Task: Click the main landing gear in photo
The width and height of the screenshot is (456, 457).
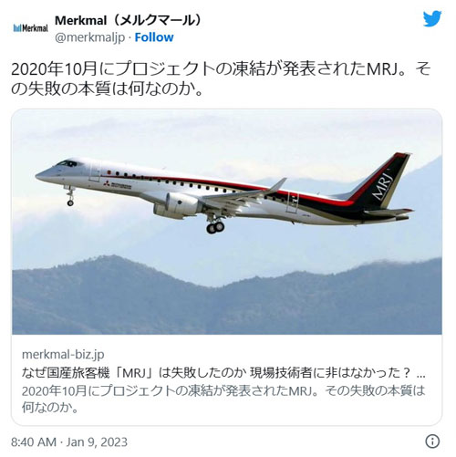Action: point(215,226)
